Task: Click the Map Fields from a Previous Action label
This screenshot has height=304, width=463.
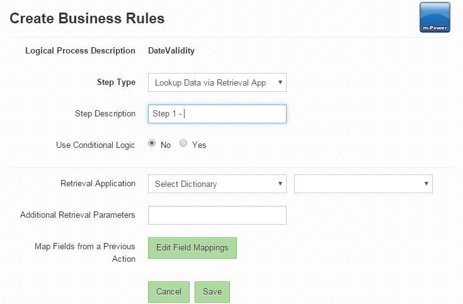Action: pos(85,252)
